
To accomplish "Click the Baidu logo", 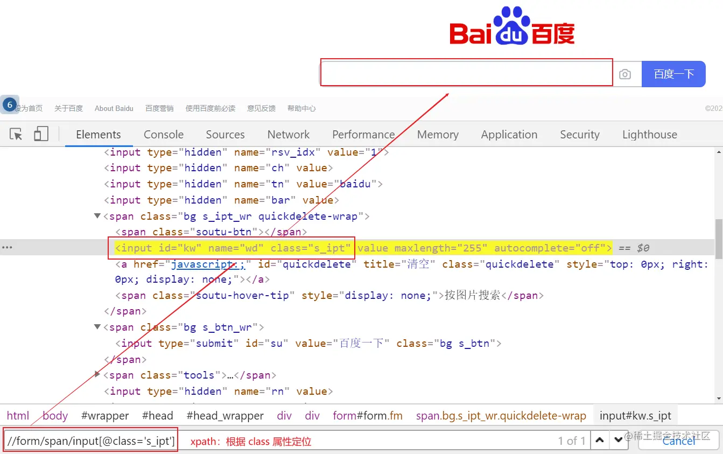I will (513, 26).
